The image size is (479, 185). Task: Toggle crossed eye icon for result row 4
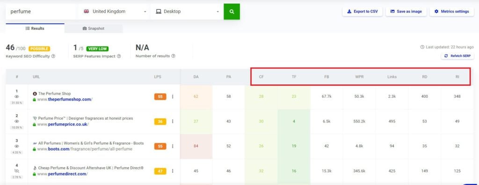pyautogui.click(x=17, y=171)
